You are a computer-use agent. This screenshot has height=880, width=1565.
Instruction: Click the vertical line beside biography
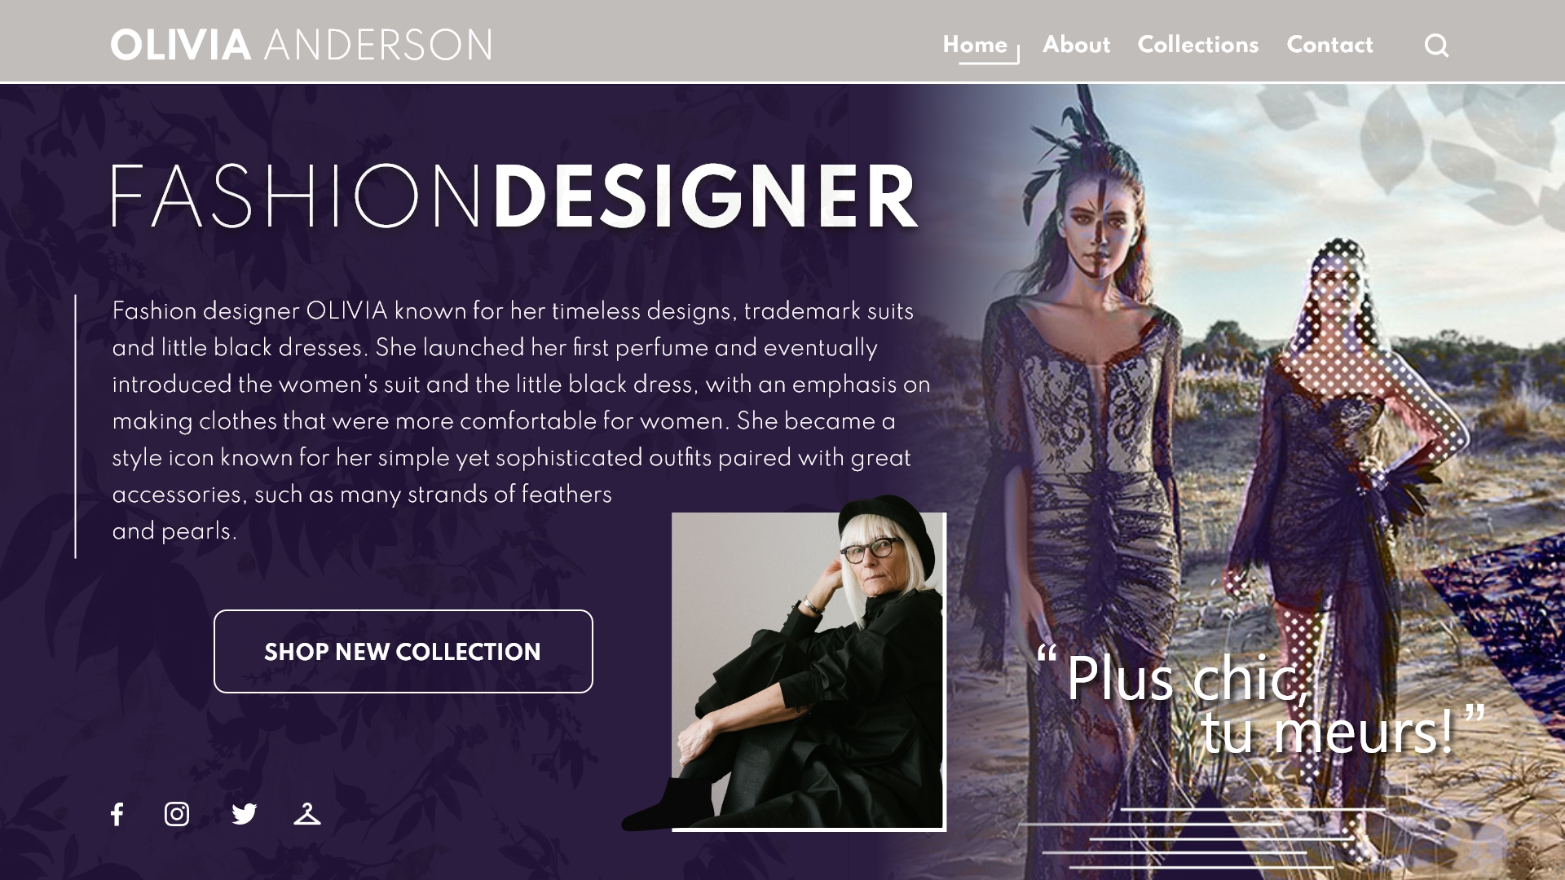click(x=75, y=426)
